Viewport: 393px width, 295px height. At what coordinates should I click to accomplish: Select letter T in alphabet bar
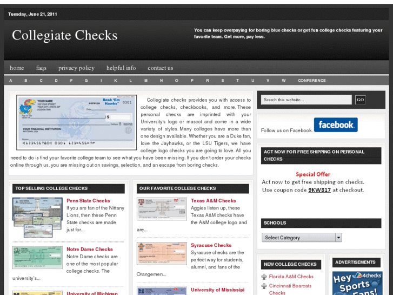[x=237, y=81]
